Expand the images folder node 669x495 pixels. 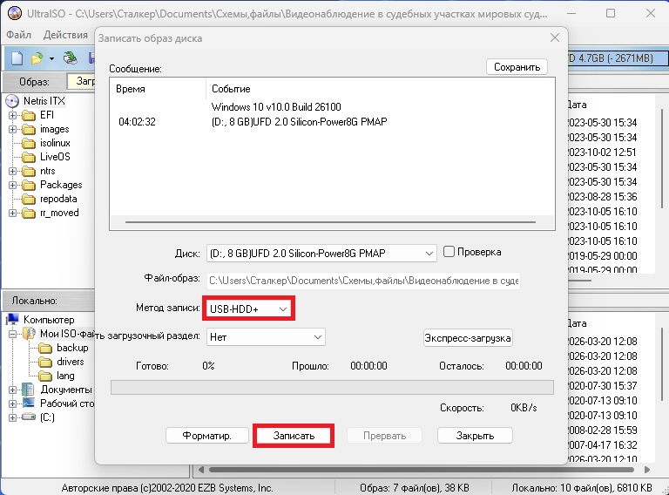tap(12, 129)
